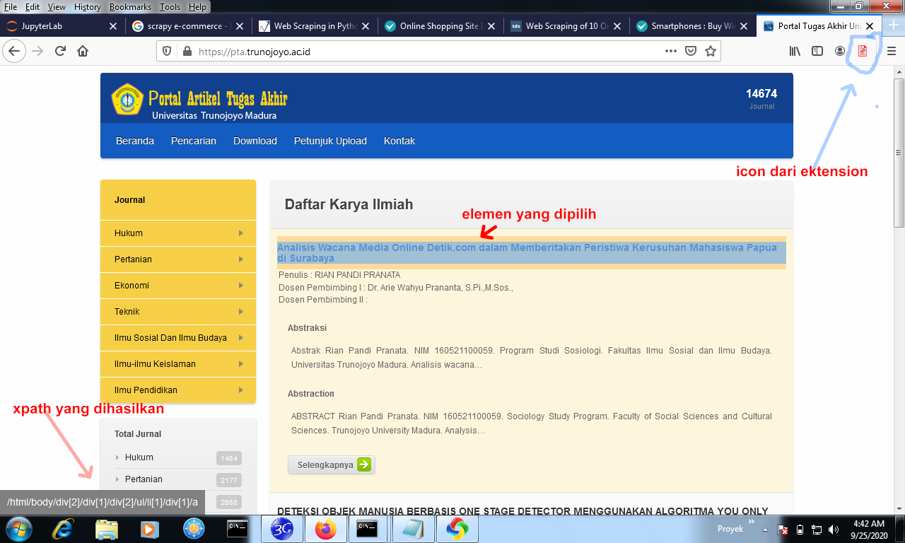Open the Firefox hamburger menu

coord(892,51)
